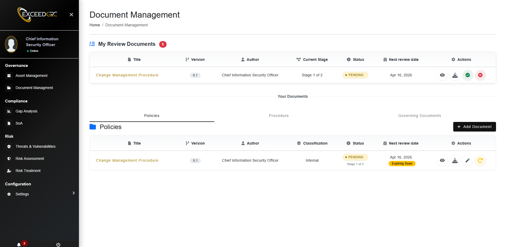
Task: Go to Home via breadcrumb link
Action: (x=95, y=25)
